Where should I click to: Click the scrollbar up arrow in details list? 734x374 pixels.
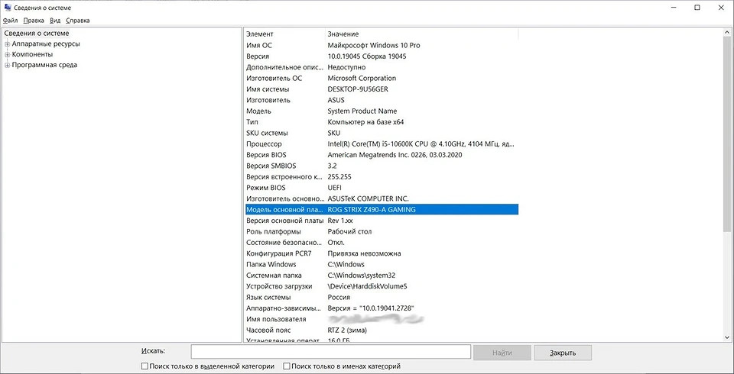[726, 34]
